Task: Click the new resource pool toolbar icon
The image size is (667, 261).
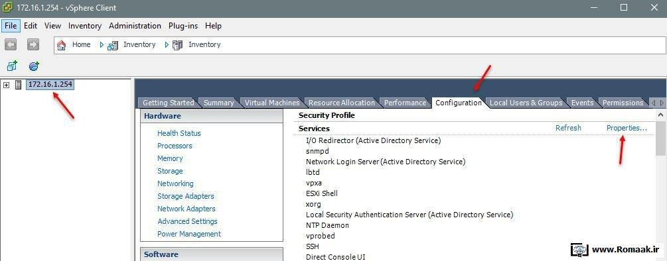Action: point(34,66)
